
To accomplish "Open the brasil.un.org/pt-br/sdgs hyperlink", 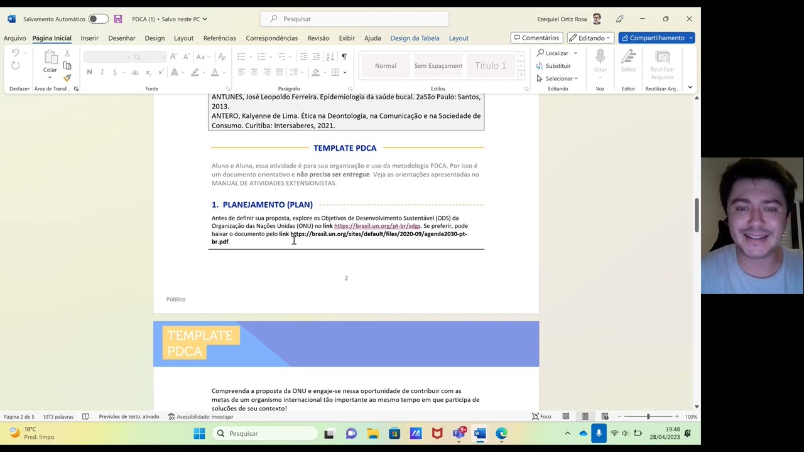I will tap(378, 226).
